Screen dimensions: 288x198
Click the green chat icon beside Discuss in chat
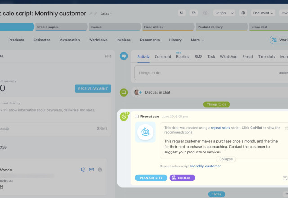pyautogui.click(x=124, y=92)
